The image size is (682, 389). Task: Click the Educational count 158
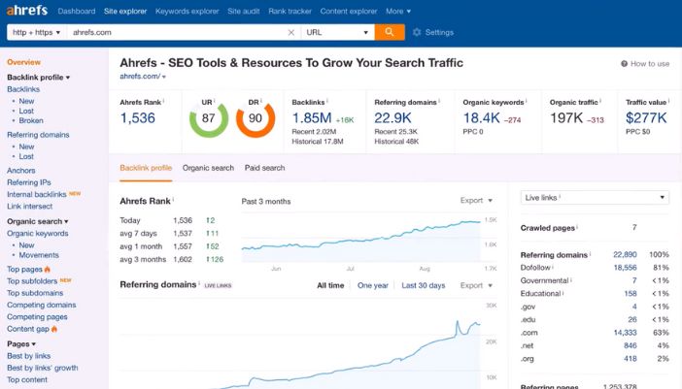631,294
